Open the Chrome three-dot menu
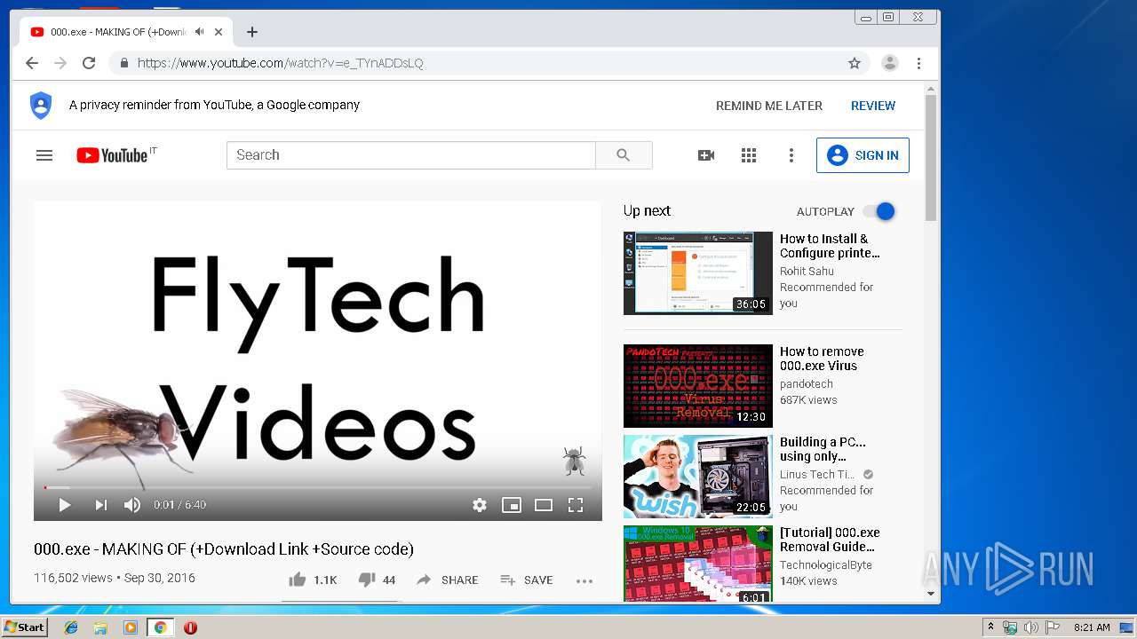 [x=918, y=63]
